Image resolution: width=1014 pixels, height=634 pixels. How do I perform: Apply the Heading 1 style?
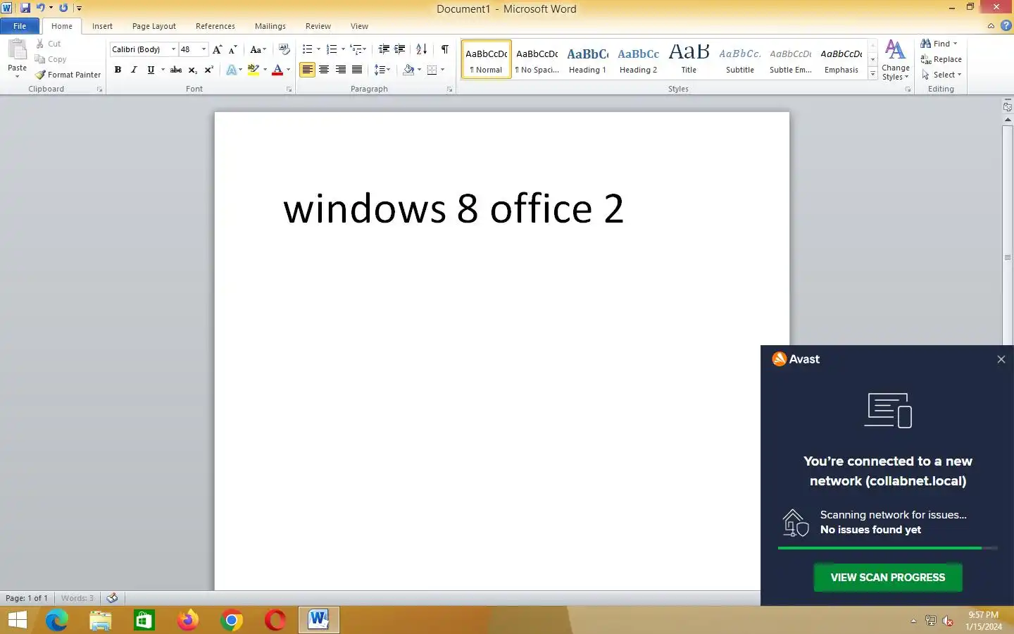tap(587, 59)
